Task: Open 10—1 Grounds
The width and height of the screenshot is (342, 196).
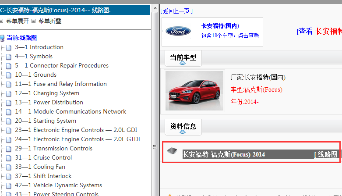Action: pyautogui.click(x=35, y=75)
